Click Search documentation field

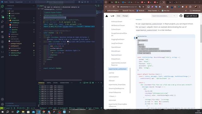click(164, 16)
